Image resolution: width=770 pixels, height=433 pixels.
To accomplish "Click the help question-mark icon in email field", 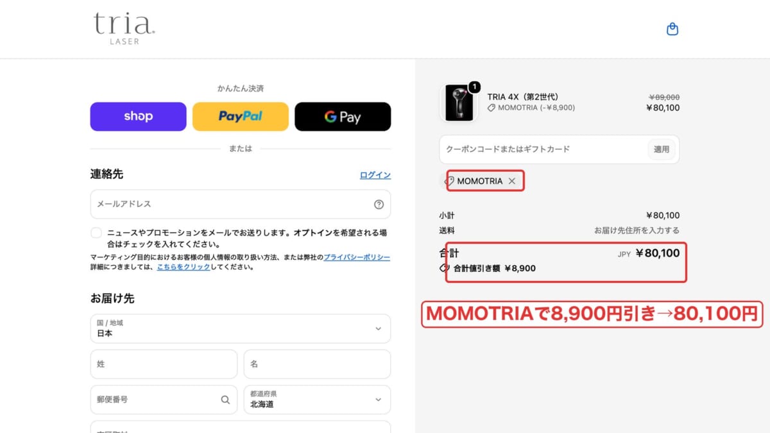I will point(379,205).
